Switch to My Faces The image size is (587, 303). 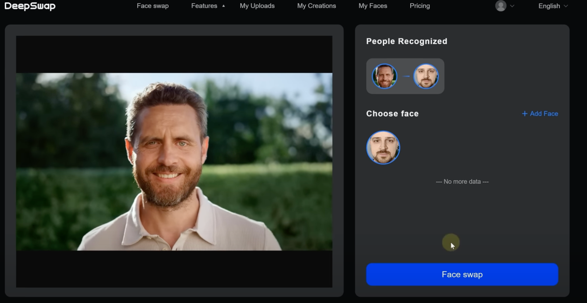click(373, 6)
